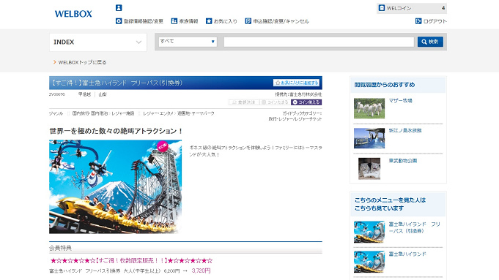
Task: Click 新江ノ島水族館 text link
Action: (405, 130)
